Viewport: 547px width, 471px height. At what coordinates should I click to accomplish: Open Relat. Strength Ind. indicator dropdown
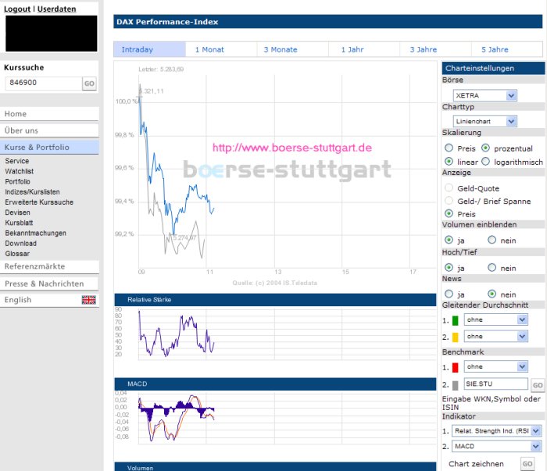click(x=497, y=431)
